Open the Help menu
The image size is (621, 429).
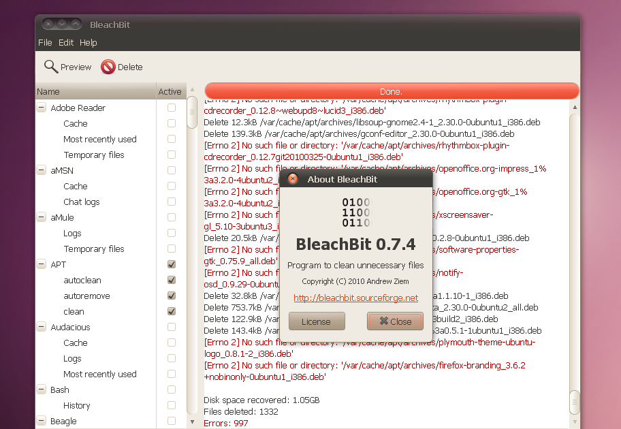click(88, 42)
